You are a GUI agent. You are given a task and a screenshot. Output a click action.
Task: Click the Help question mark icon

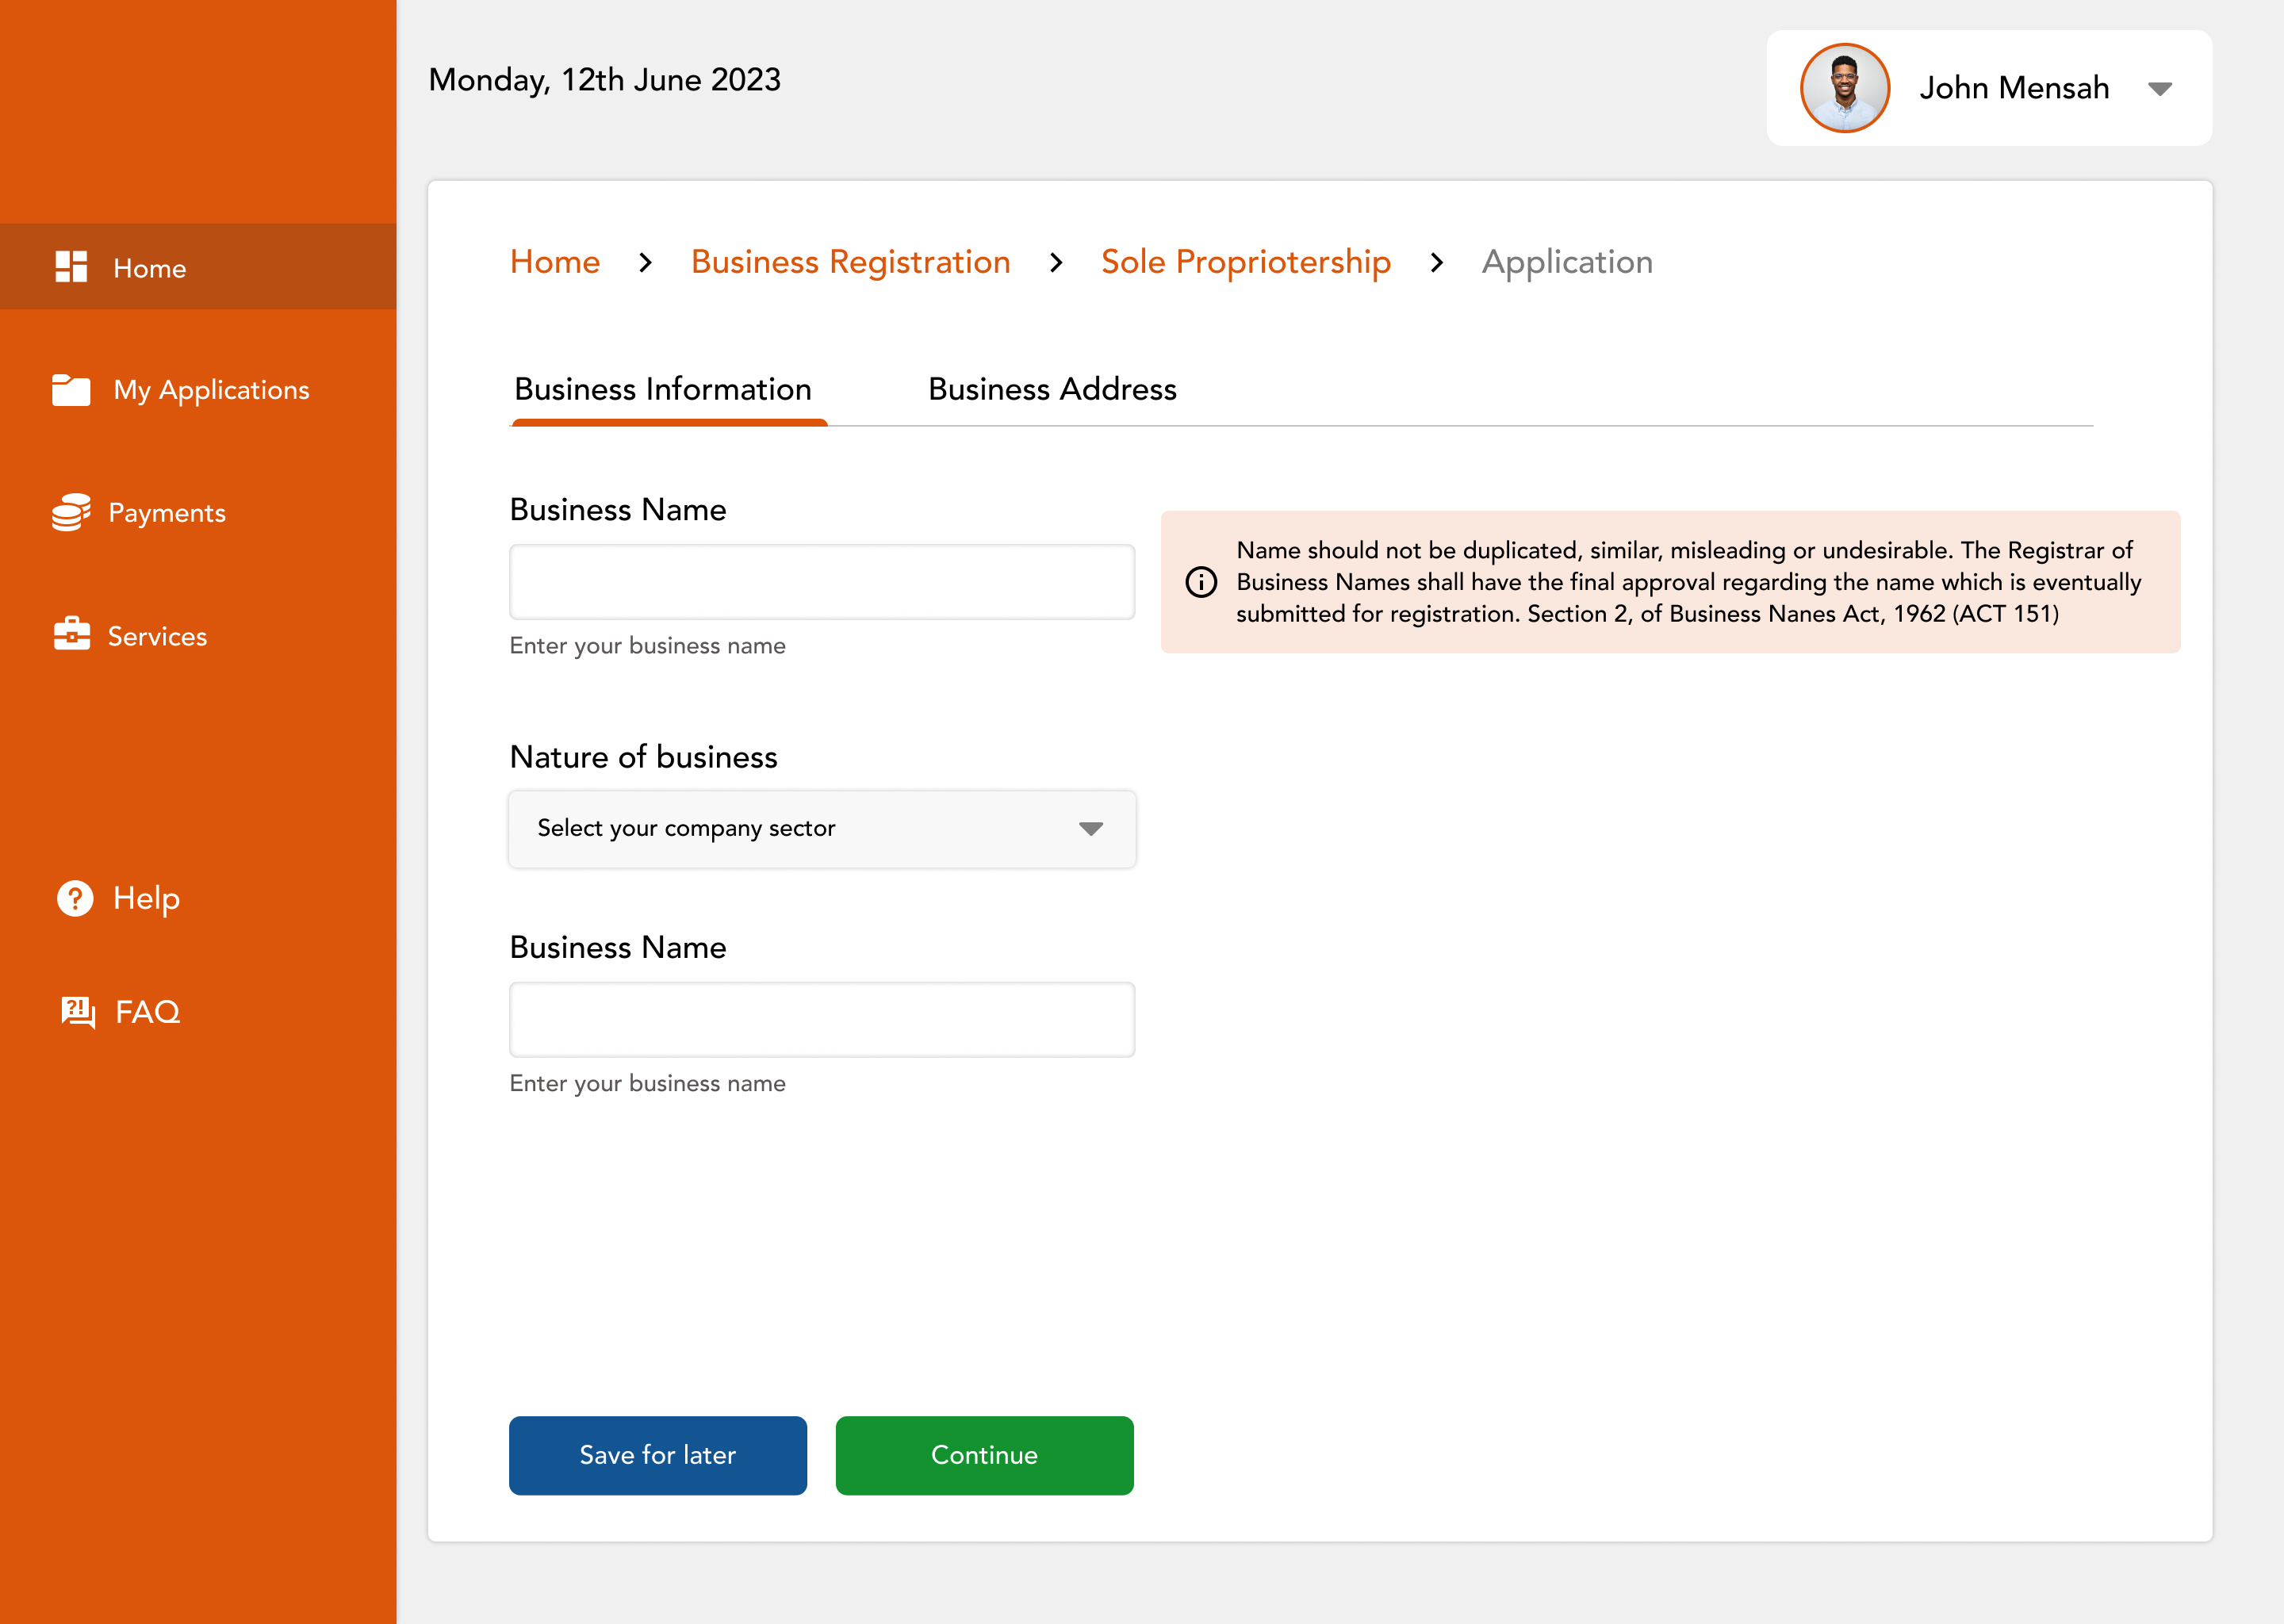pos(75,898)
